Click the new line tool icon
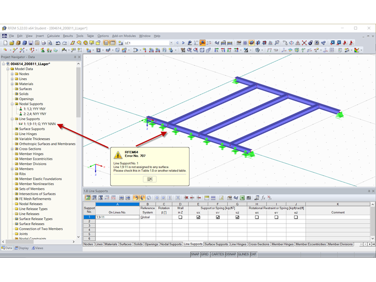The width and height of the screenshot is (376, 282). point(15,50)
